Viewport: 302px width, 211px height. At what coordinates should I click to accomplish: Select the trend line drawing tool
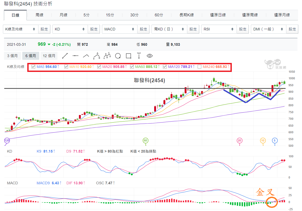point(65,56)
